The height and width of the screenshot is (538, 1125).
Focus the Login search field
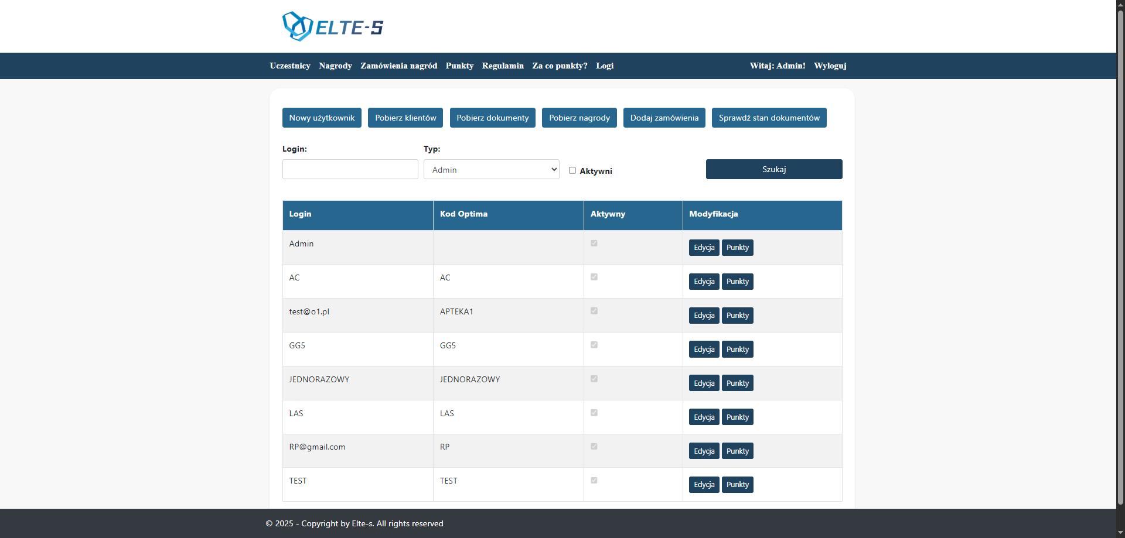[350, 169]
